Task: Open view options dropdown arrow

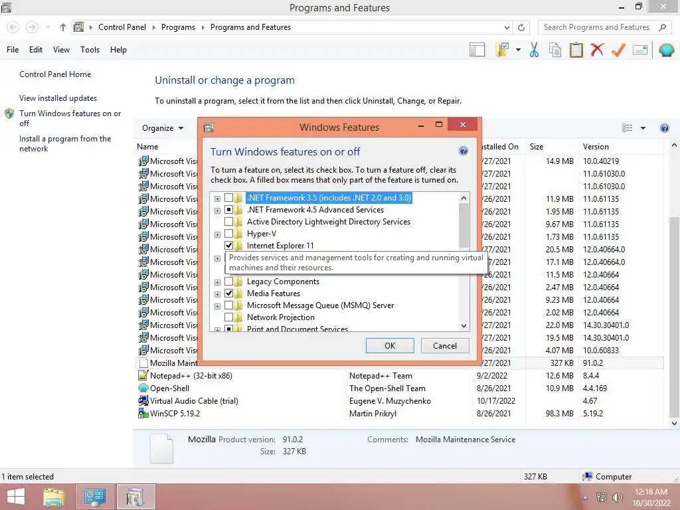Action: coord(643,128)
